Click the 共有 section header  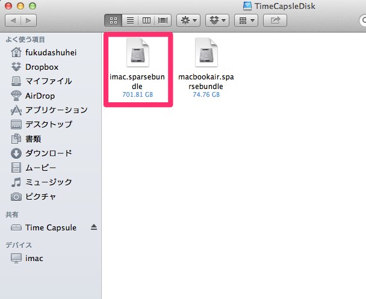[11, 215]
